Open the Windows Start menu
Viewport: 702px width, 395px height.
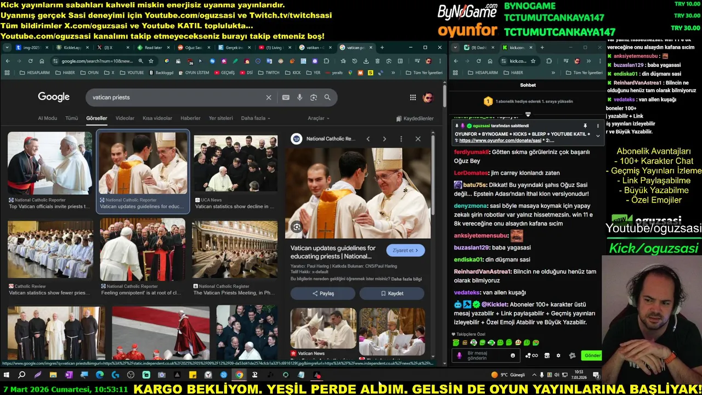tap(7, 375)
